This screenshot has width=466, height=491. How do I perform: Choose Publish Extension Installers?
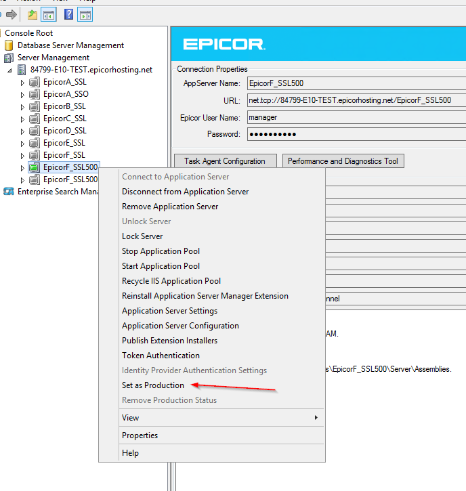(x=169, y=341)
